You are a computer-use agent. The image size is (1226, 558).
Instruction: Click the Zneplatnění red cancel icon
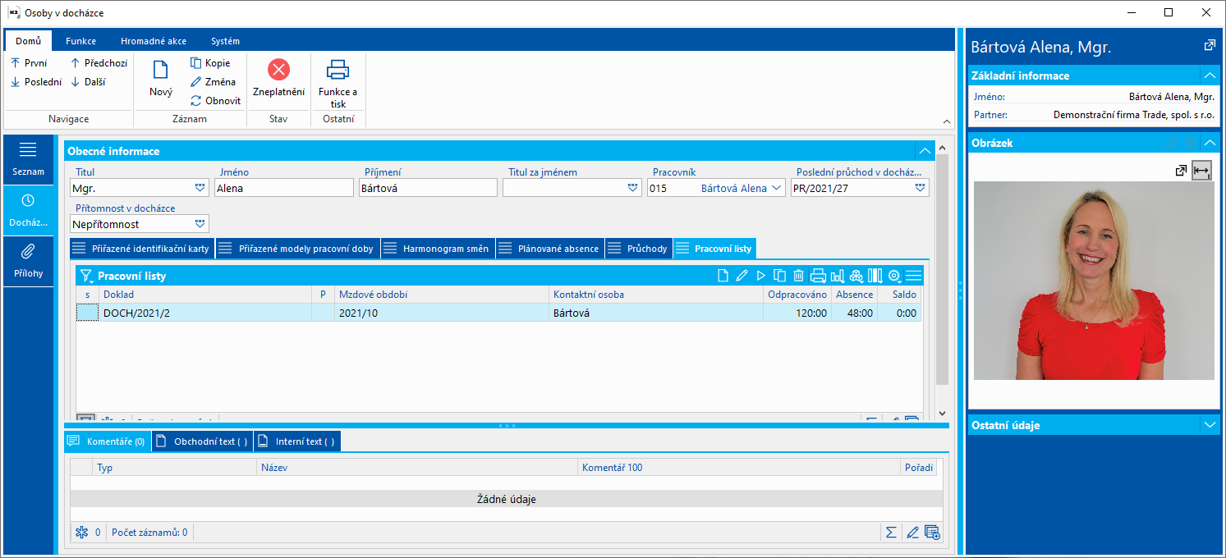(279, 70)
